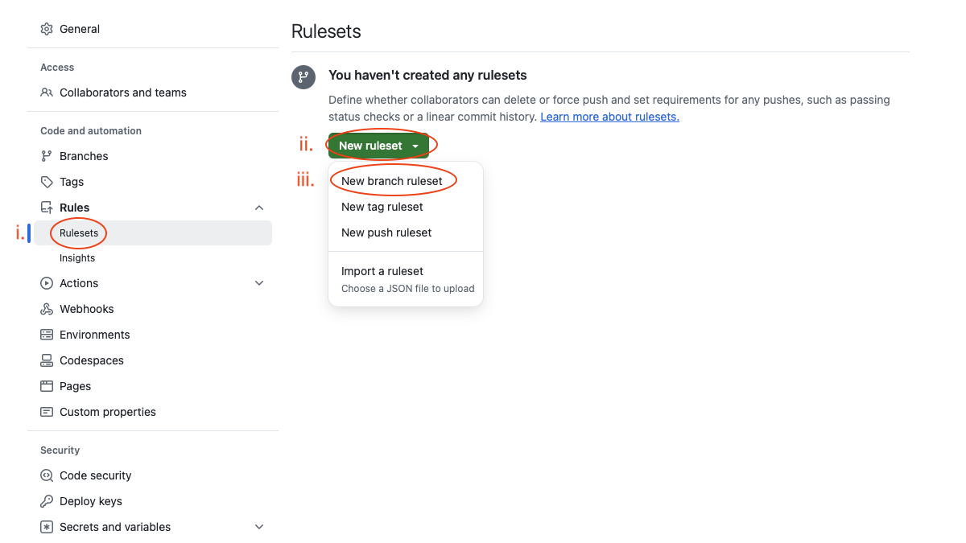Click the Tags tag icon
The image size is (966, 543).
pos(47,182)
